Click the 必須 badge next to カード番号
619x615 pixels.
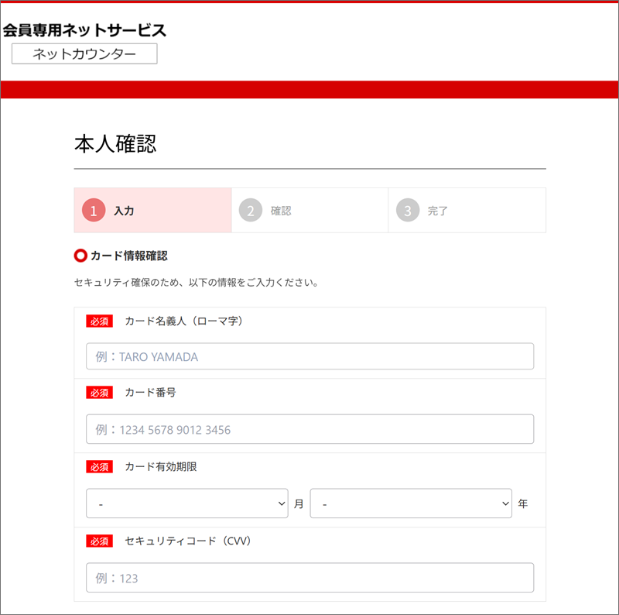coord(100,393)
